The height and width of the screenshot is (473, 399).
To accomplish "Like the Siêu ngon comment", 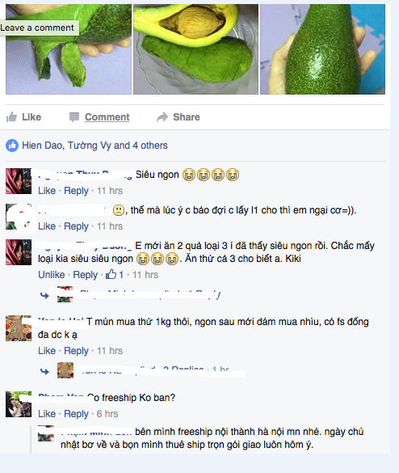I will point(47,191).
